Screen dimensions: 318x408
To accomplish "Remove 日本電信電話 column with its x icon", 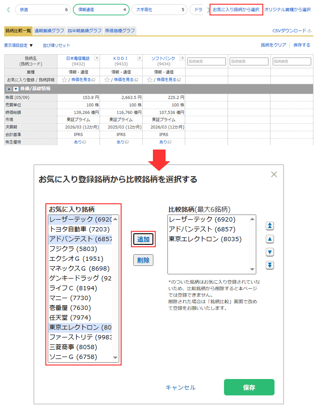I will pyautogui.click(x=97, y=58).
